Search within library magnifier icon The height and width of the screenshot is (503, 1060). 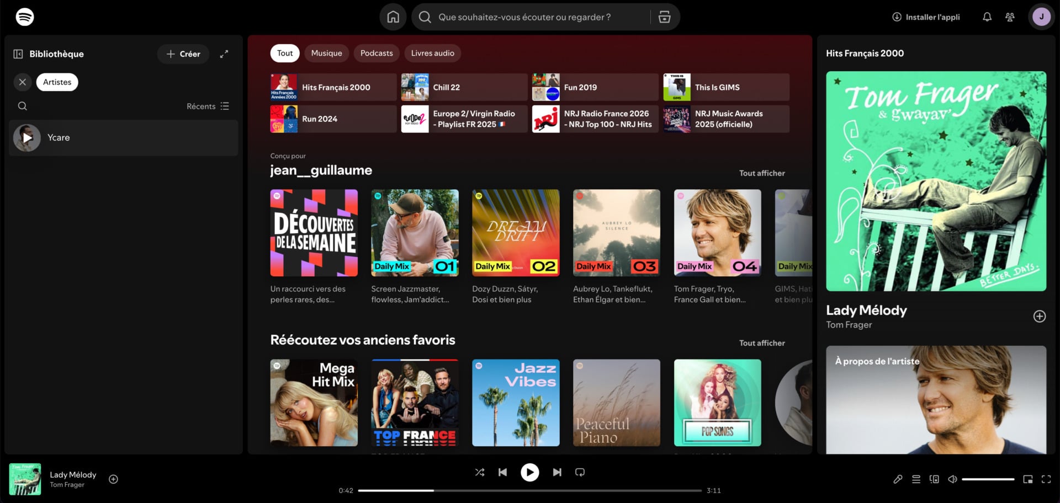coord(23,106)
